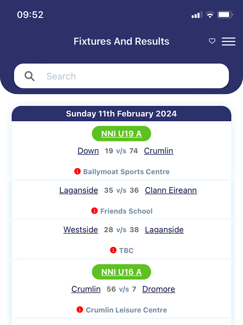Image resolution: width=243 pixels, height=325 pixels.
Task: Open the Down team link
Action: pos(88,151)
